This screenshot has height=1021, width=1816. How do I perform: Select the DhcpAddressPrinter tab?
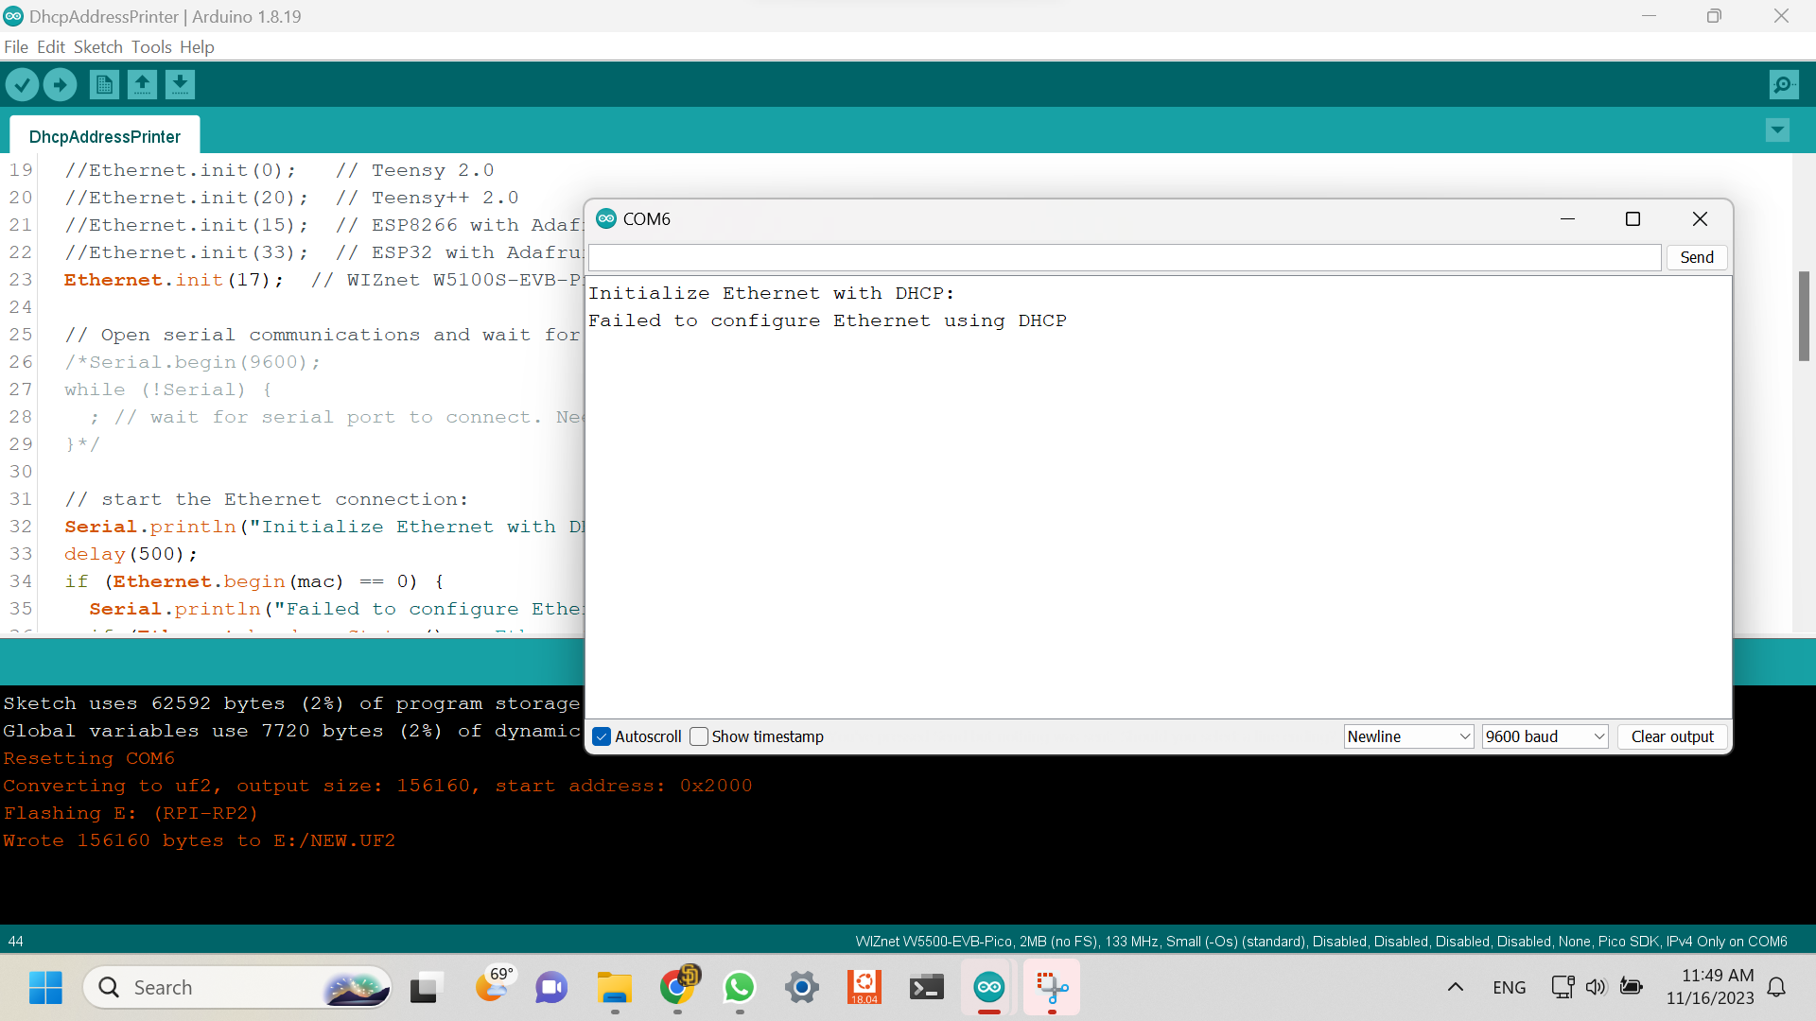click(x=104, y=136)
